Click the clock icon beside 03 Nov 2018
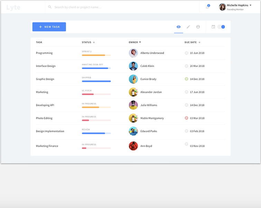261x208 pixels. pos(186,144)
